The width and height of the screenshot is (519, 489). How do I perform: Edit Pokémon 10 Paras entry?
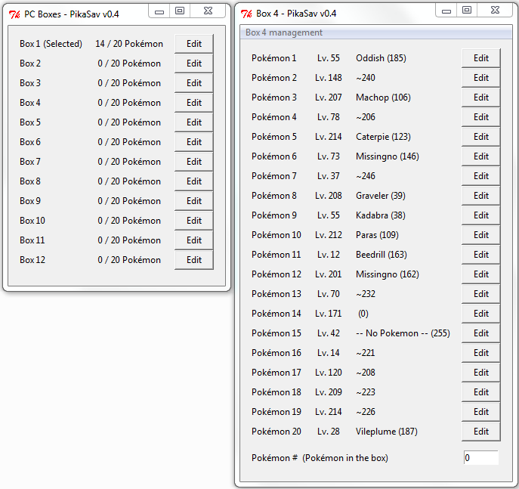[481, 235]
